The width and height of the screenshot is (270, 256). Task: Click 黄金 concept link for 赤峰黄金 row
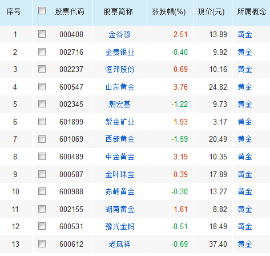(245, 191)
